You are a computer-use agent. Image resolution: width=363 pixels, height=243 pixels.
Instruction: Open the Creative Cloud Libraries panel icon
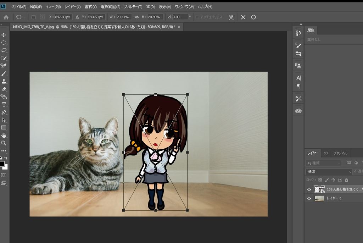point(298,111)
